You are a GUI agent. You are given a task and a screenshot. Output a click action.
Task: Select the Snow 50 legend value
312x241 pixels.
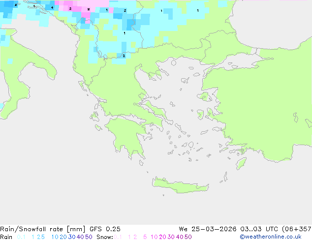coord(188,237)
